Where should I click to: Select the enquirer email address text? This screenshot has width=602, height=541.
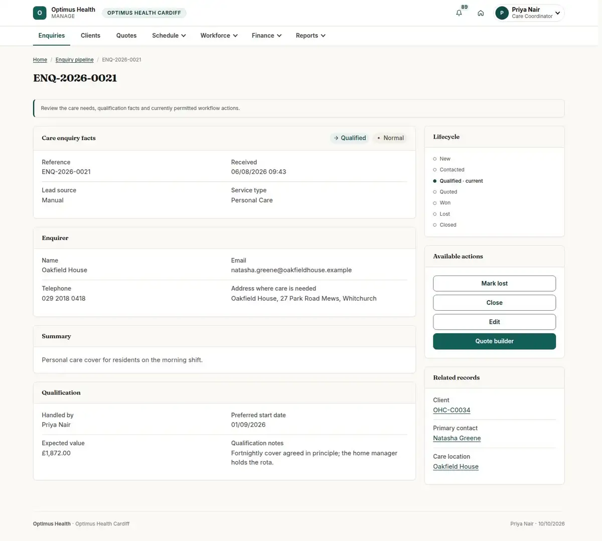(x=291, y=270)
